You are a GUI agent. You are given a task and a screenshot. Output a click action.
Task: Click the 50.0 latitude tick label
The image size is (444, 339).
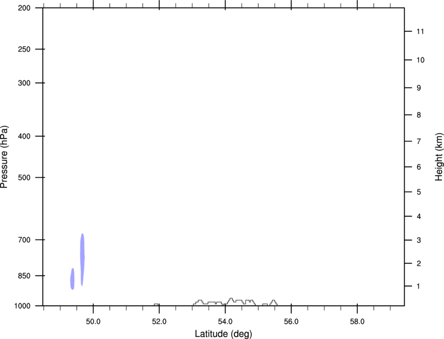click(94, 321)
